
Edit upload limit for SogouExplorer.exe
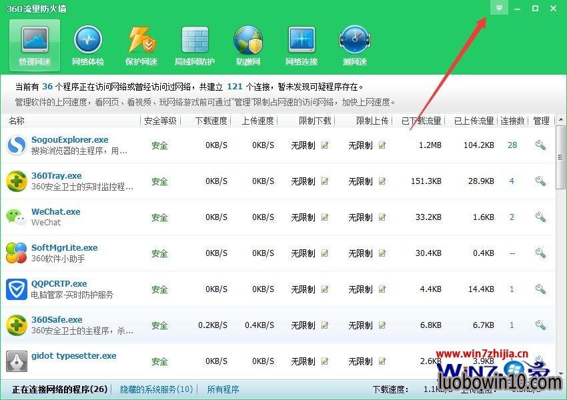[x=382, y=145]
